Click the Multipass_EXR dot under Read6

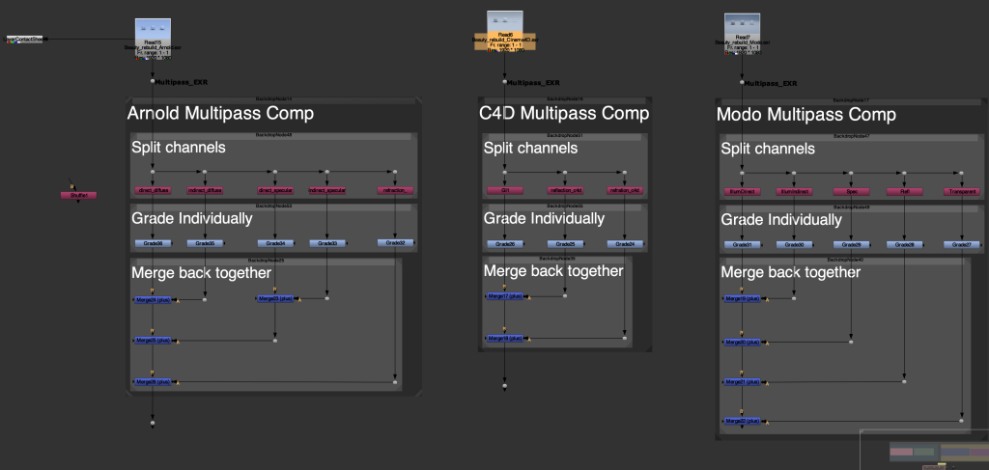pyautogui.click(x=504, y=82)
